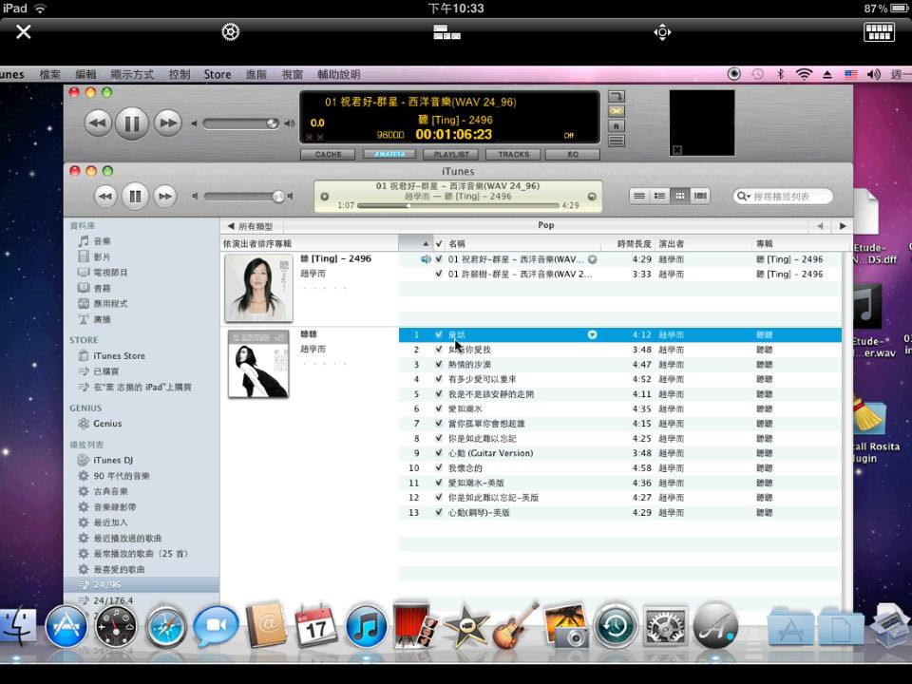Viewport: 912px width, 684px height.
Task: Uncheck the checkbox for 心動(鋼琴)-美版
Action: click(x=439, y=512)
